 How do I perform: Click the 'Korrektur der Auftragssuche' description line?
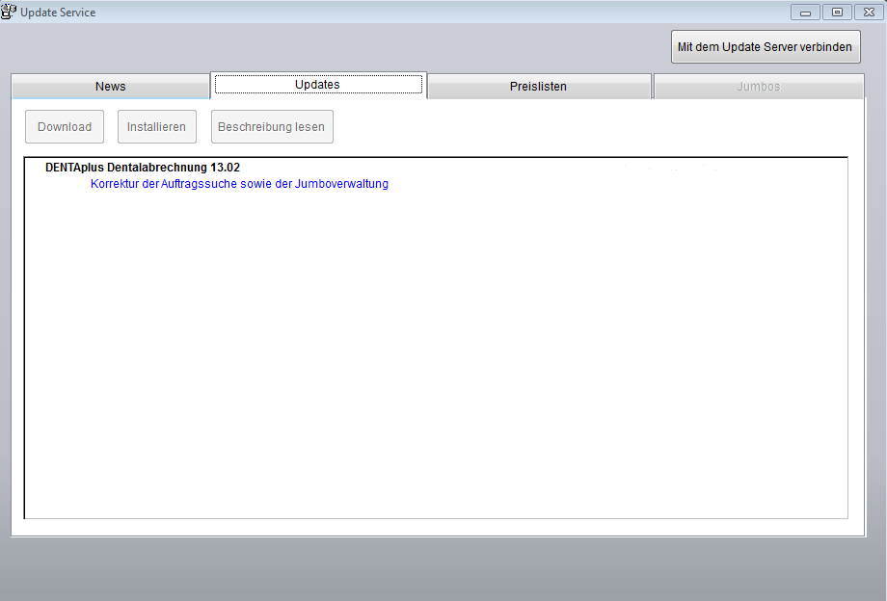click(239, 184)
